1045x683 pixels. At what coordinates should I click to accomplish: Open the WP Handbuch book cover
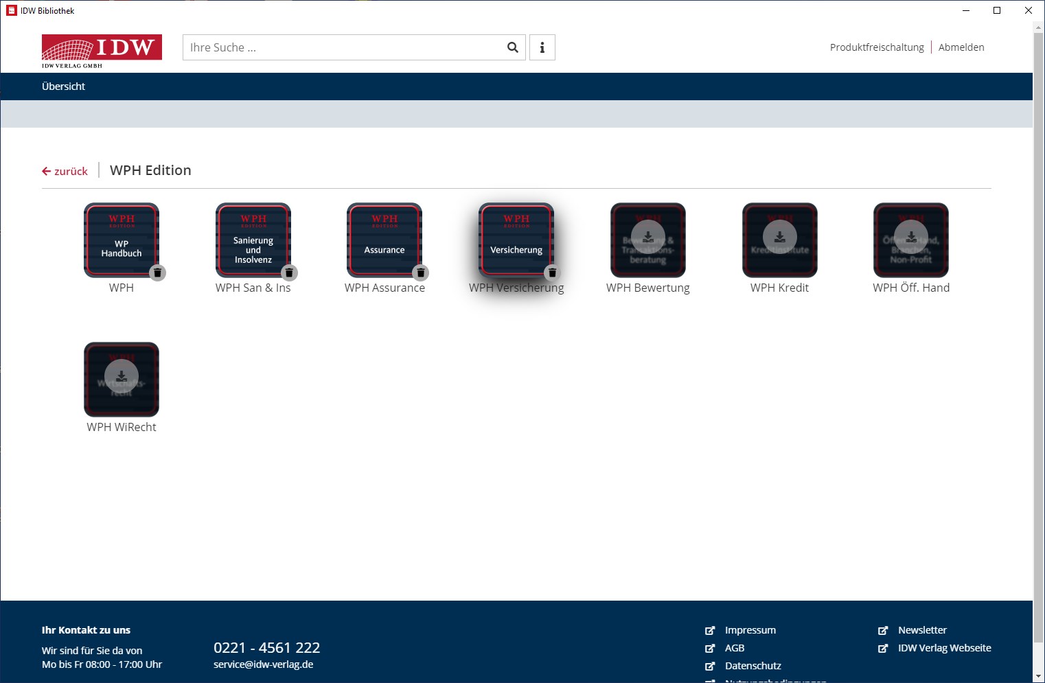122,240
